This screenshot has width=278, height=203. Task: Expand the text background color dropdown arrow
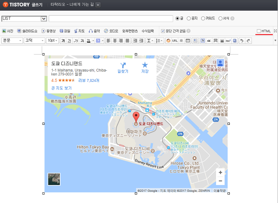[102, 41]
